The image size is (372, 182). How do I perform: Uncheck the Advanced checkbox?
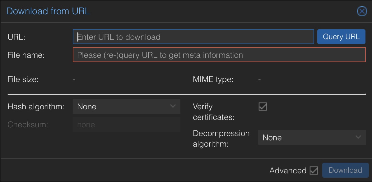tap(314, 171)
